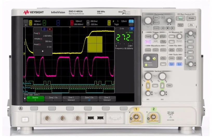Add a measurement with the plus icon

43,51
